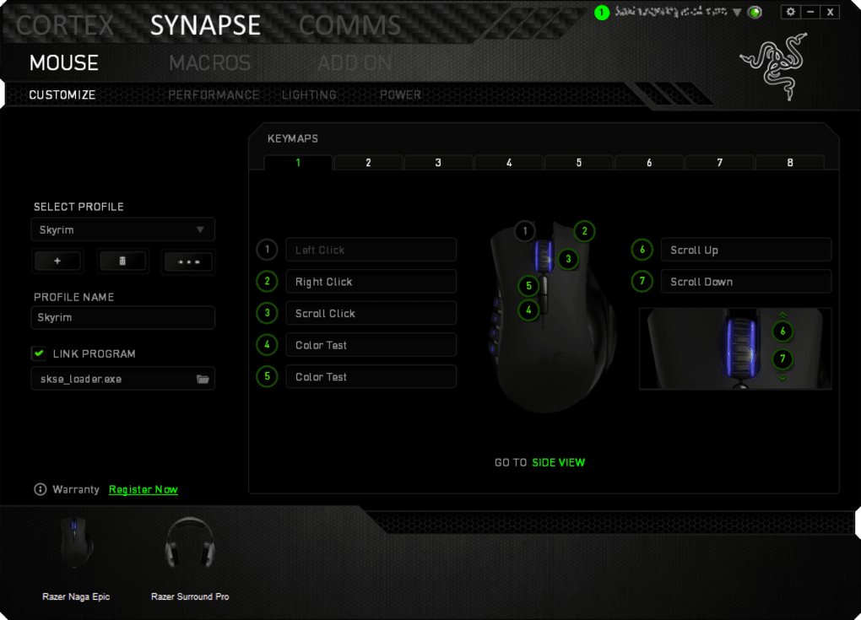Open the Select Profile dropdown
This screenshot has height=620, width=861.
pos(122,229)
